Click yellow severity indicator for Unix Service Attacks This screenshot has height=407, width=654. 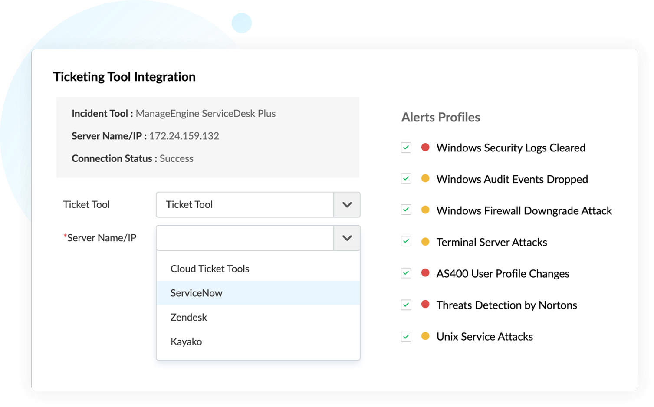click(x=425, y=336)
